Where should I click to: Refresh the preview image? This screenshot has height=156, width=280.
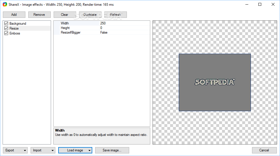click(116, 15)
